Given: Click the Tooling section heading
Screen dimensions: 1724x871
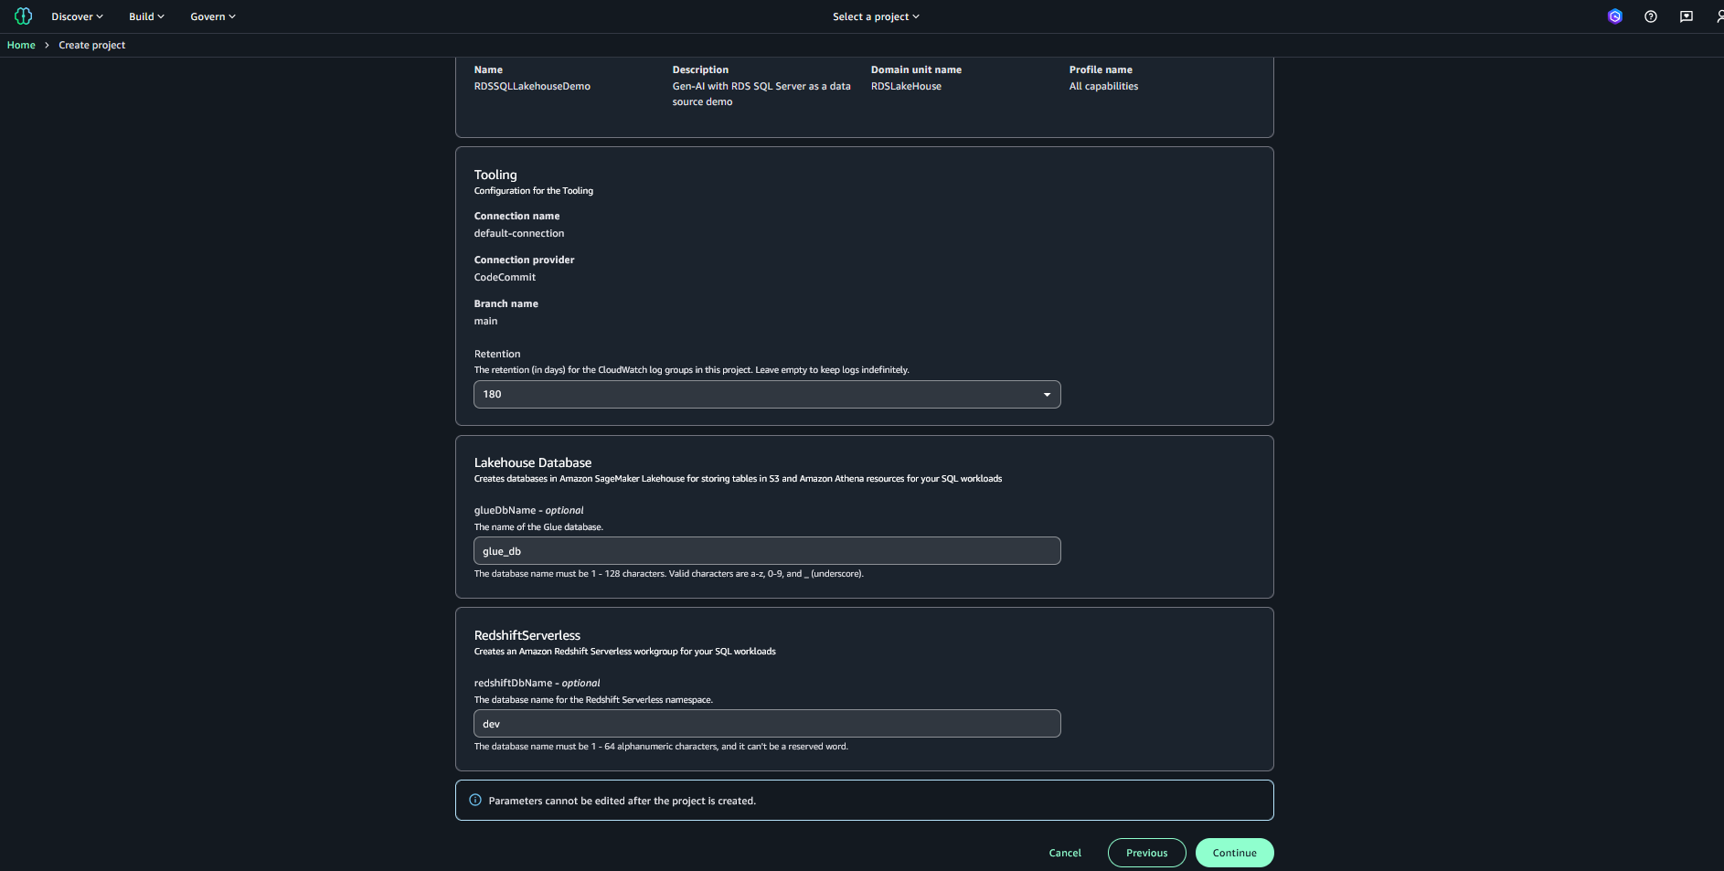Looking at the screenshot, I should (495, 175).
